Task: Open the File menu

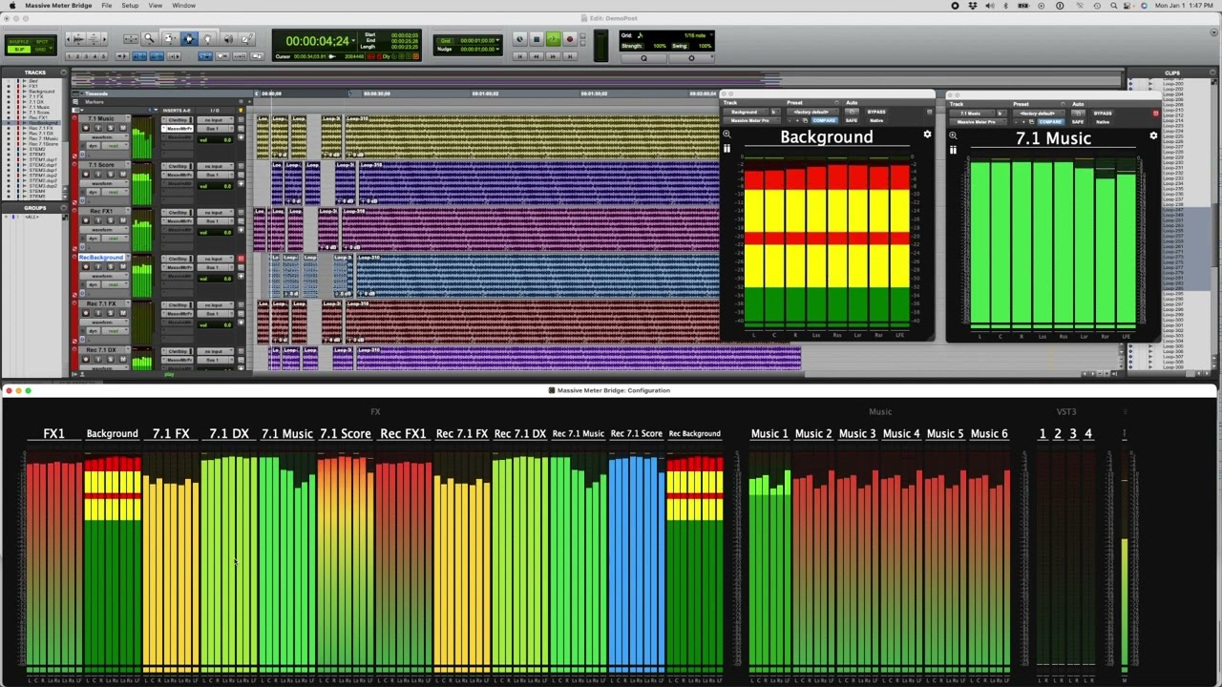Action: pos(107,6)
